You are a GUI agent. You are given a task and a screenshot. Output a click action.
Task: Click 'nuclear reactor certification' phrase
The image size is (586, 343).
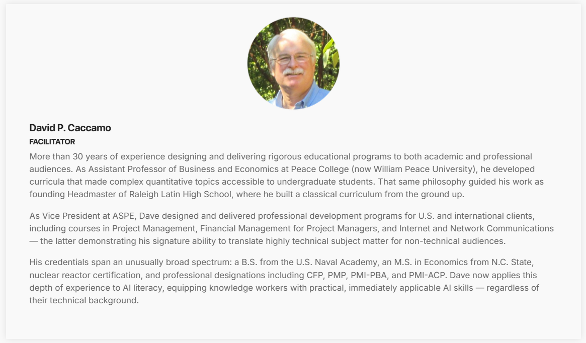pos(85,276)
